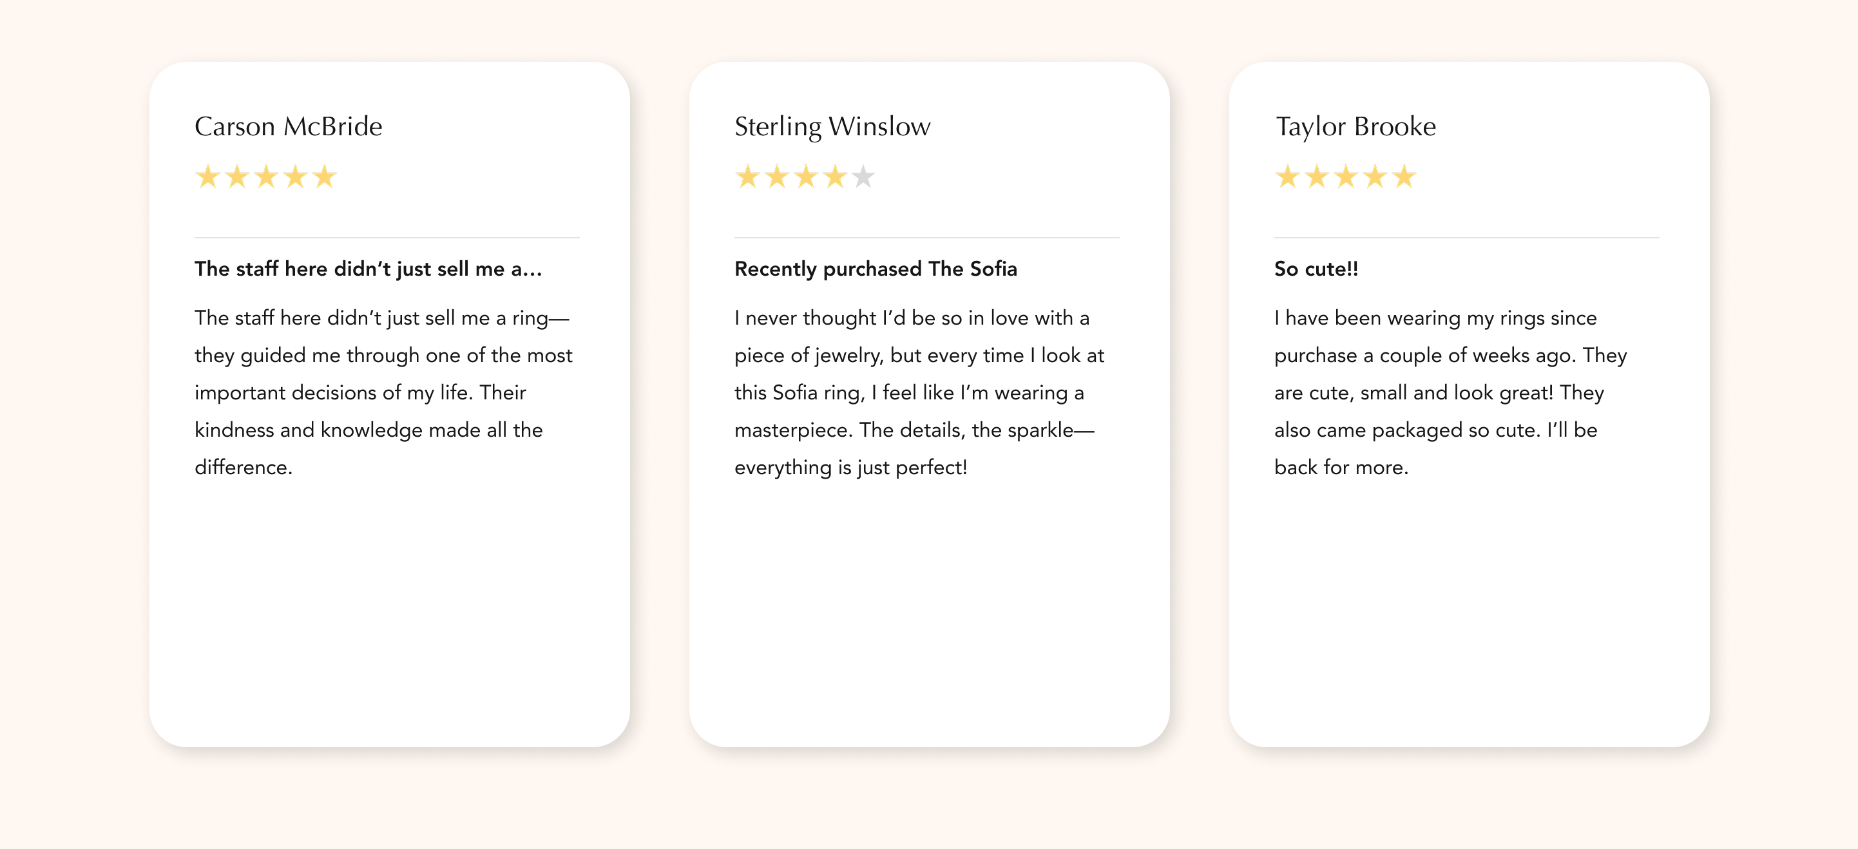Image resolution: width=1858 pixels, height=849 pixels.
Task: Click Taylor Brooke's review body text
Action: point(1450,392)
